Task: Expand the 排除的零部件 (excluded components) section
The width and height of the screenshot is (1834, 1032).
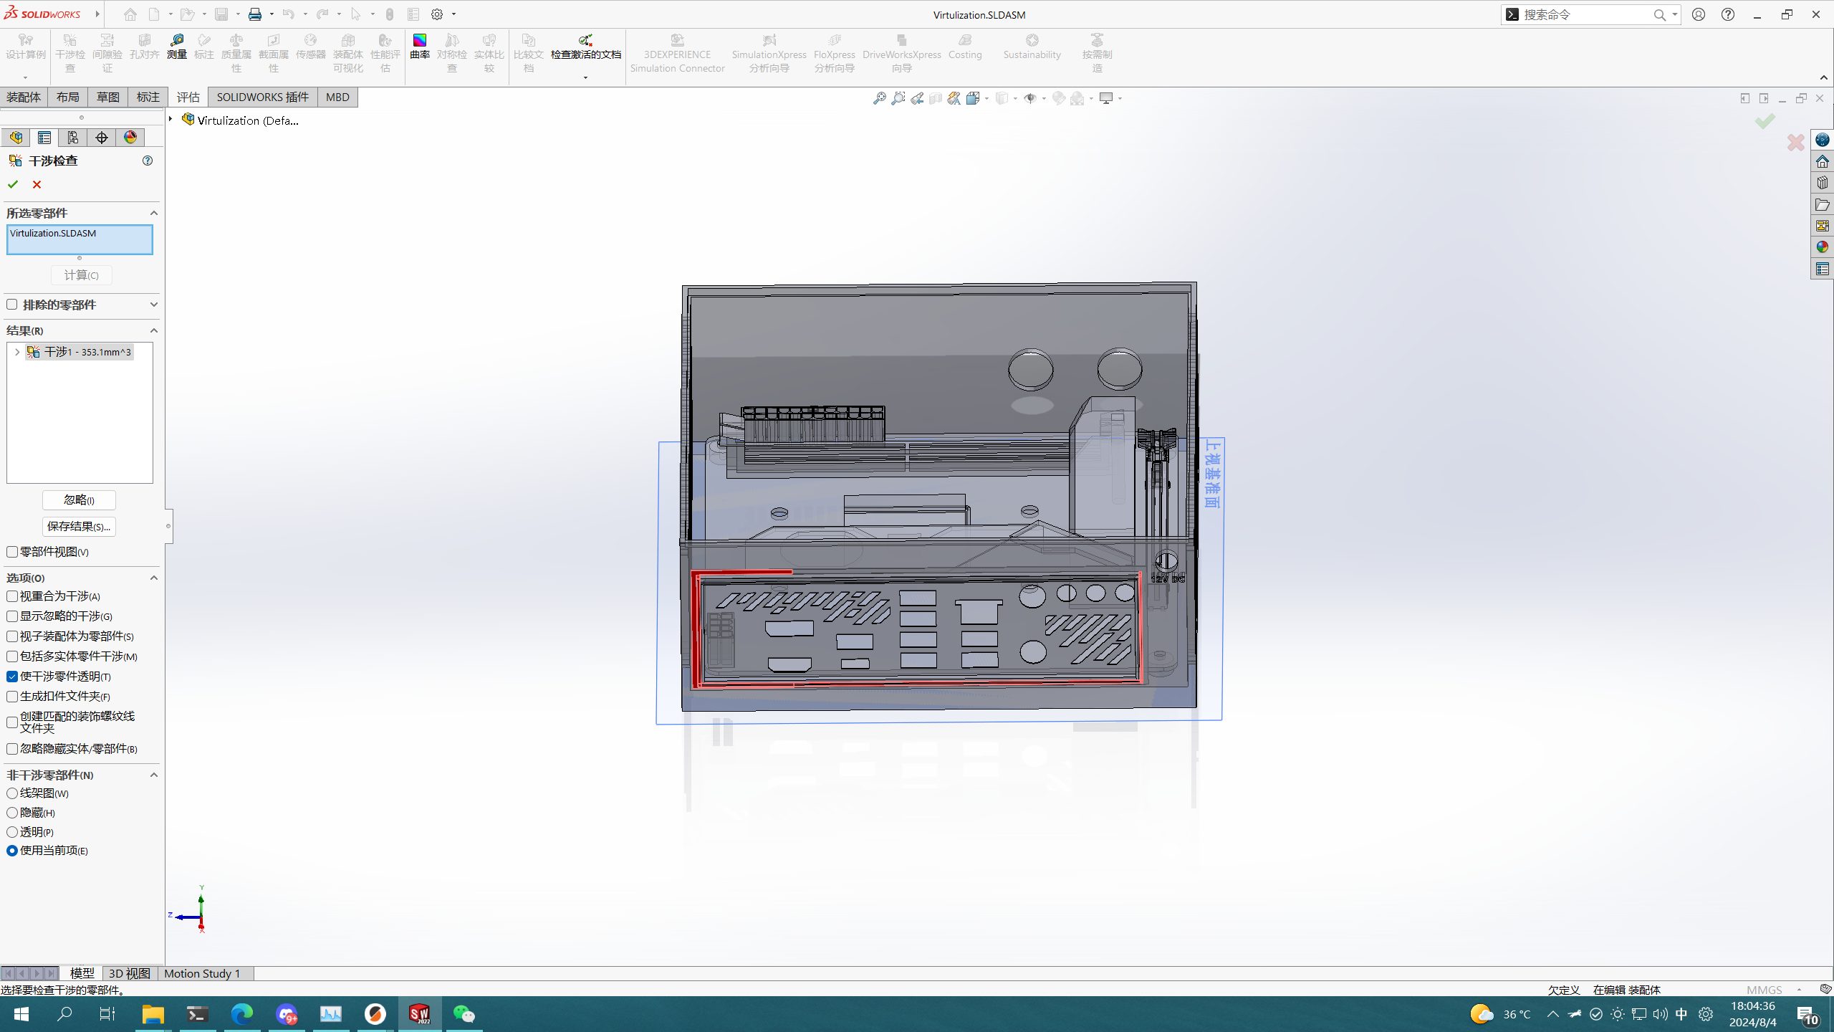Action: pos(153,305)
